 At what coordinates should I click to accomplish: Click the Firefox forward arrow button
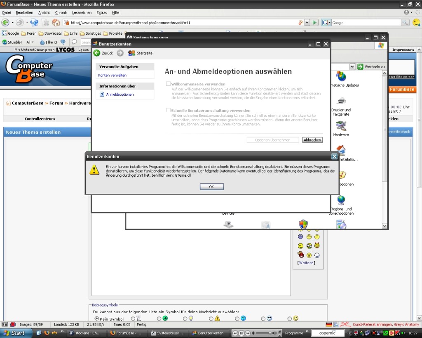coord(19,23)
